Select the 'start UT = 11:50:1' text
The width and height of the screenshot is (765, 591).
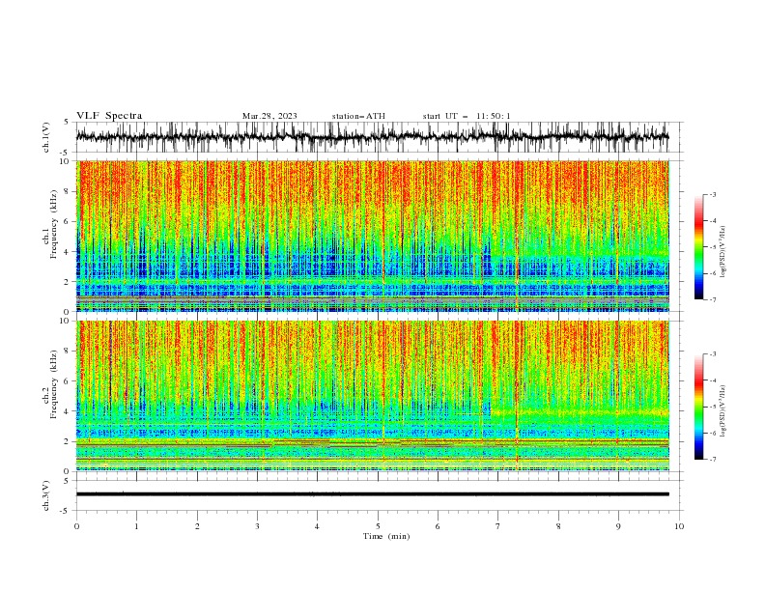(467, 116)
